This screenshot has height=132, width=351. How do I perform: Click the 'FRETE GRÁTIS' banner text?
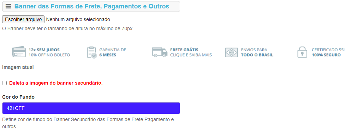(184, 50)
